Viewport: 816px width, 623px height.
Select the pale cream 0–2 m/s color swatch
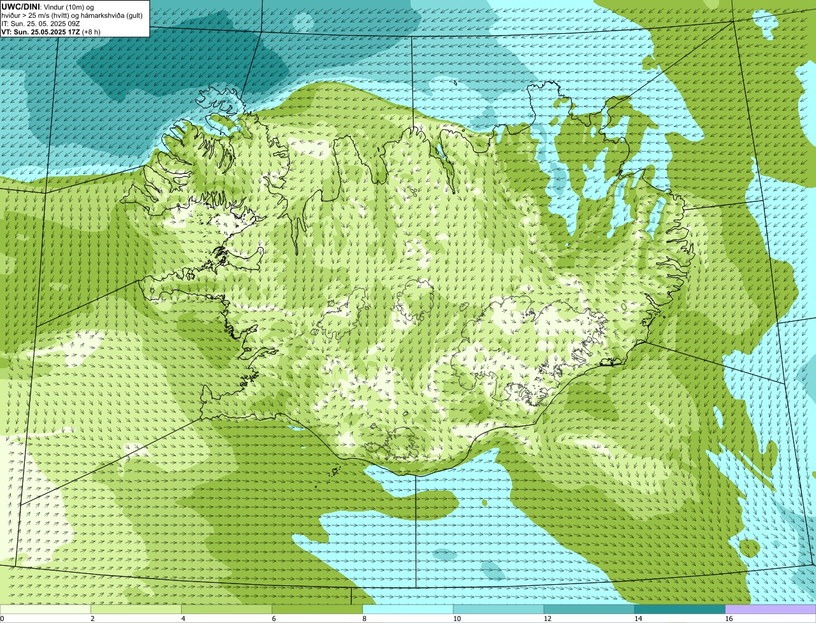pyautogui.click(x=45, y=610)
